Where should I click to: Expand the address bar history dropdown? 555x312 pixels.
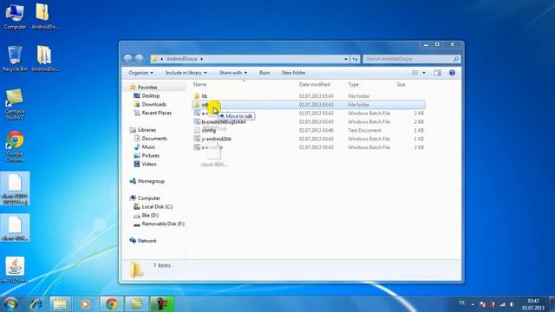[x=346, y=59]
